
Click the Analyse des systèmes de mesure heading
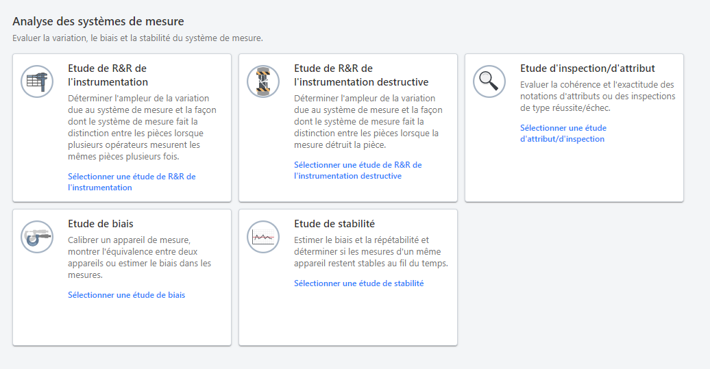point(98,22)
